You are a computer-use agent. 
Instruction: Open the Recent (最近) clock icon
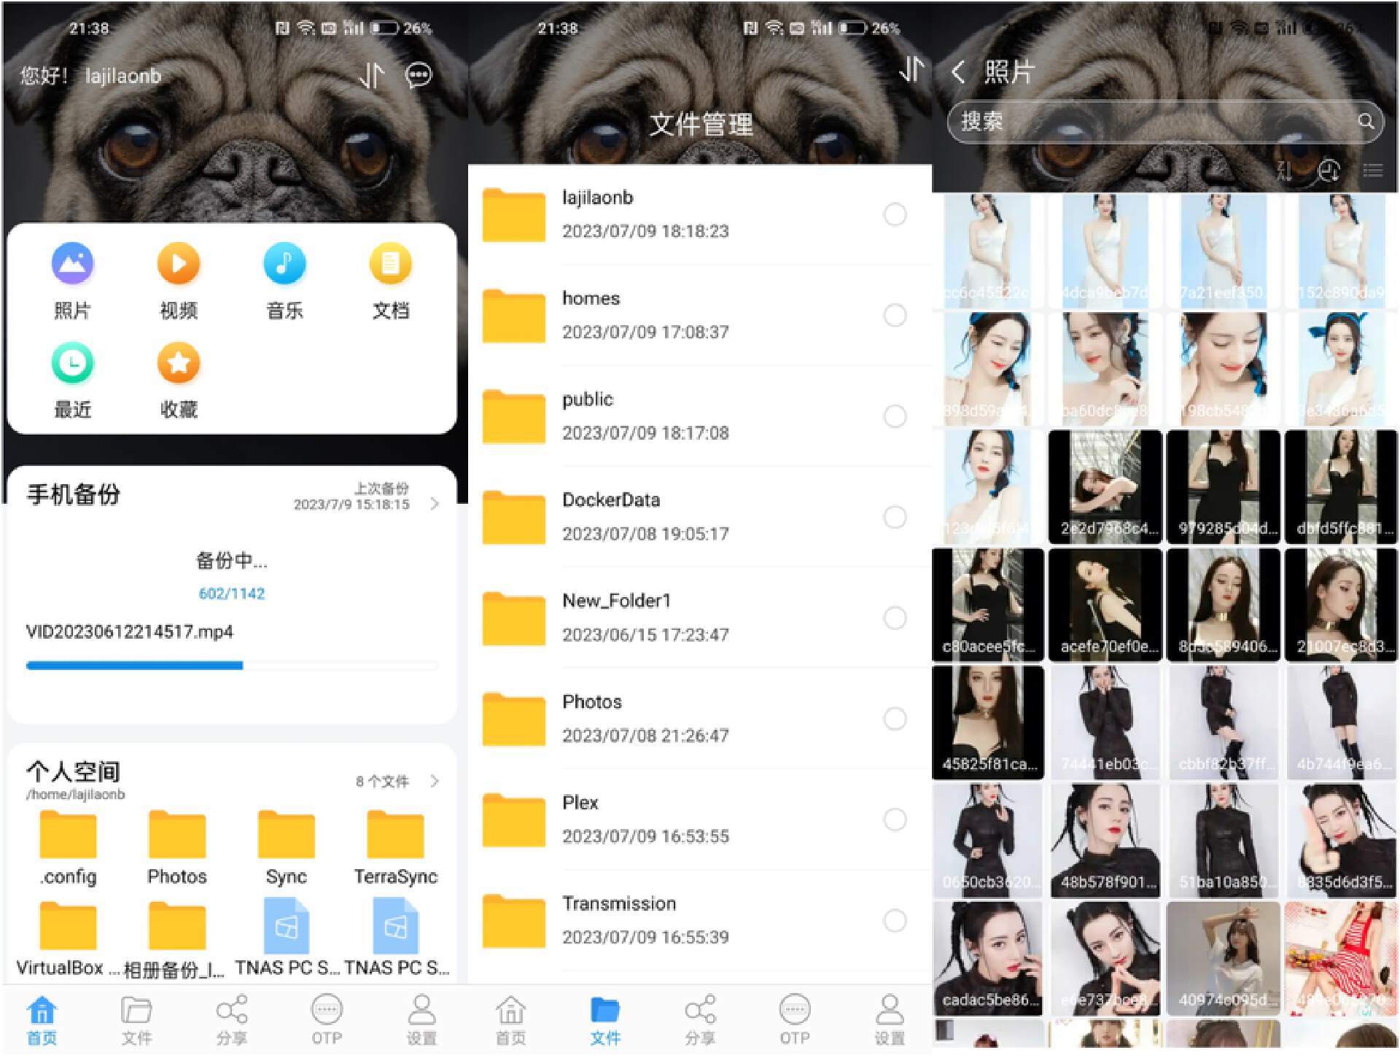pos(72,363)
